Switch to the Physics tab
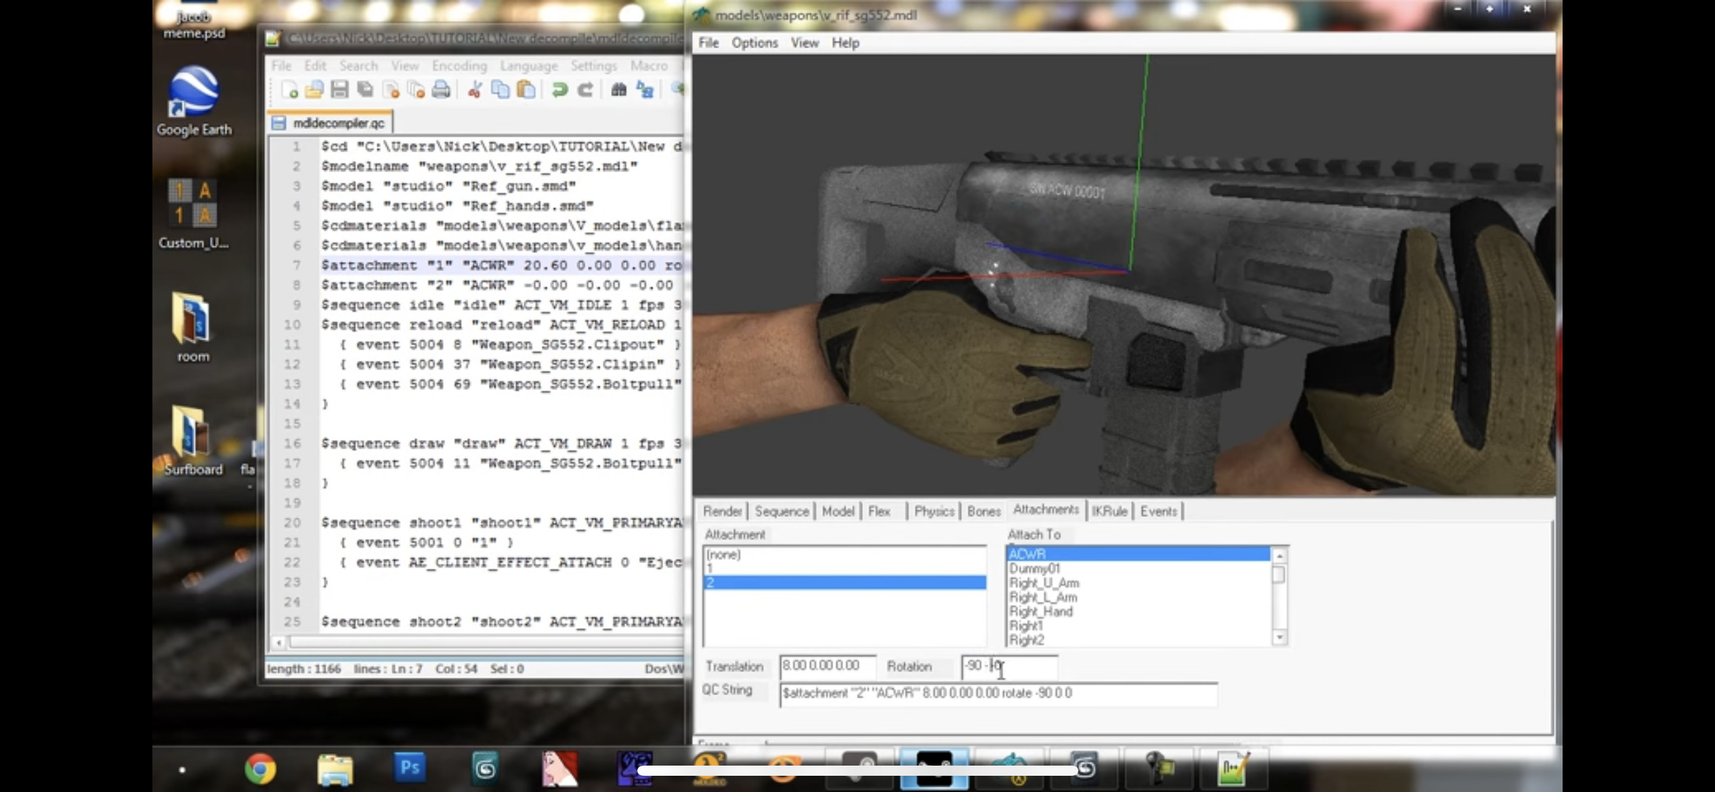 pyautogui.click(x=934, y=511)
